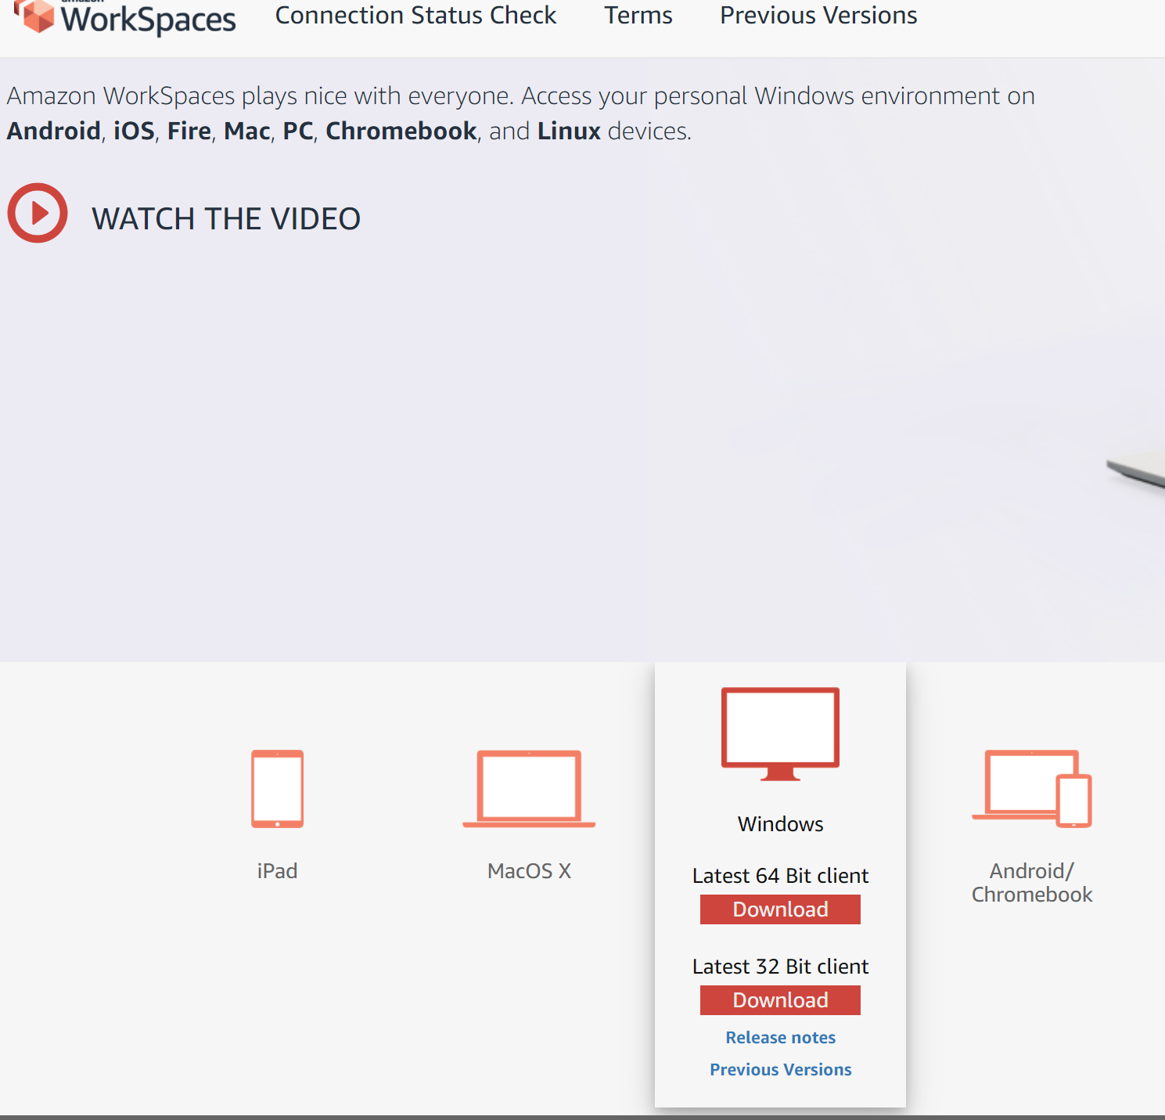The width and height of the screenshot is (1165, 1120).
Task: Play the video with the red play icon
Action: click(38, 213)
